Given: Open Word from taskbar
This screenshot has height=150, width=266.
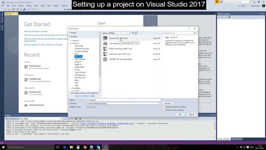Looking at the screenshot, I should tap(91, 147).
